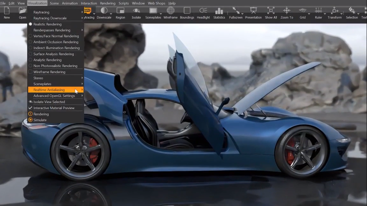Click the Ruler toolbar icon
Image resolution: width=367 pixels, height=206 pixels.
pos(318,11)
